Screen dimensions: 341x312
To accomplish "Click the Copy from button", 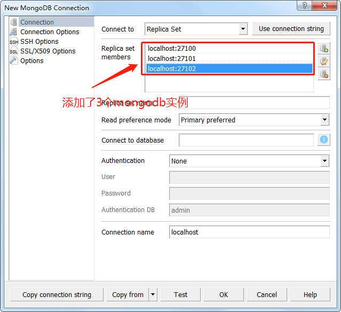I will click(128, 294).
